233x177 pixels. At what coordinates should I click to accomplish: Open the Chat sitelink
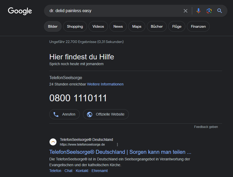(68, 171)
